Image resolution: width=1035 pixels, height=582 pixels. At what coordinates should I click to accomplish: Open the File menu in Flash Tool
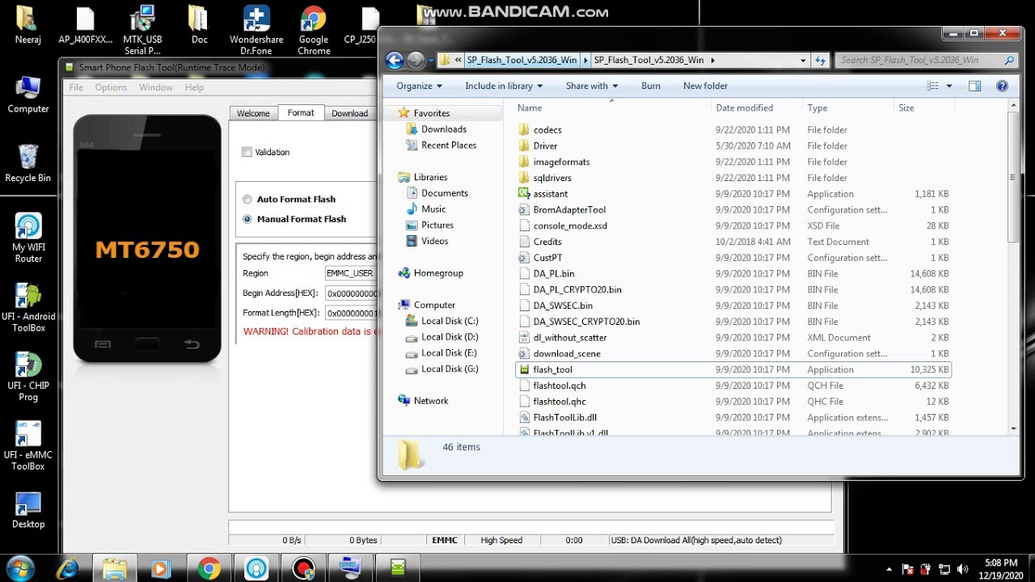pyautogui.click(x=76, y=87)
